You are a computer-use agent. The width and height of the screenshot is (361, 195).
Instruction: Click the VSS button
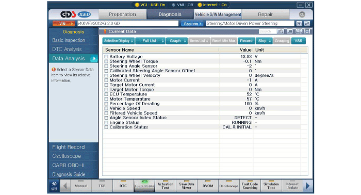299,41
